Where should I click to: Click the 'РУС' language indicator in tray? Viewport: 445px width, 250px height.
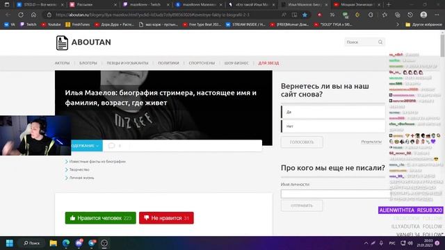point(392,243)
